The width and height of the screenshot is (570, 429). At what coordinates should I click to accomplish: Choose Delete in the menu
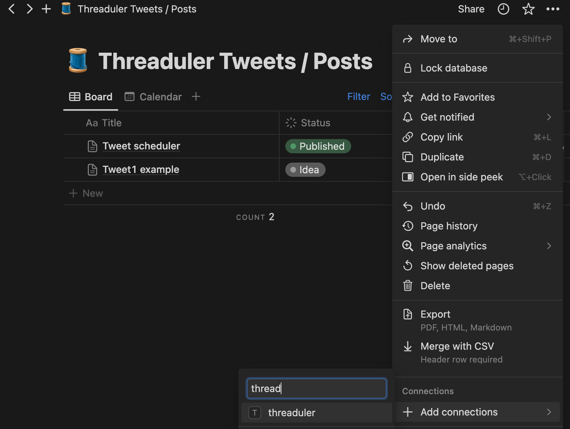[x=477, y=286]
